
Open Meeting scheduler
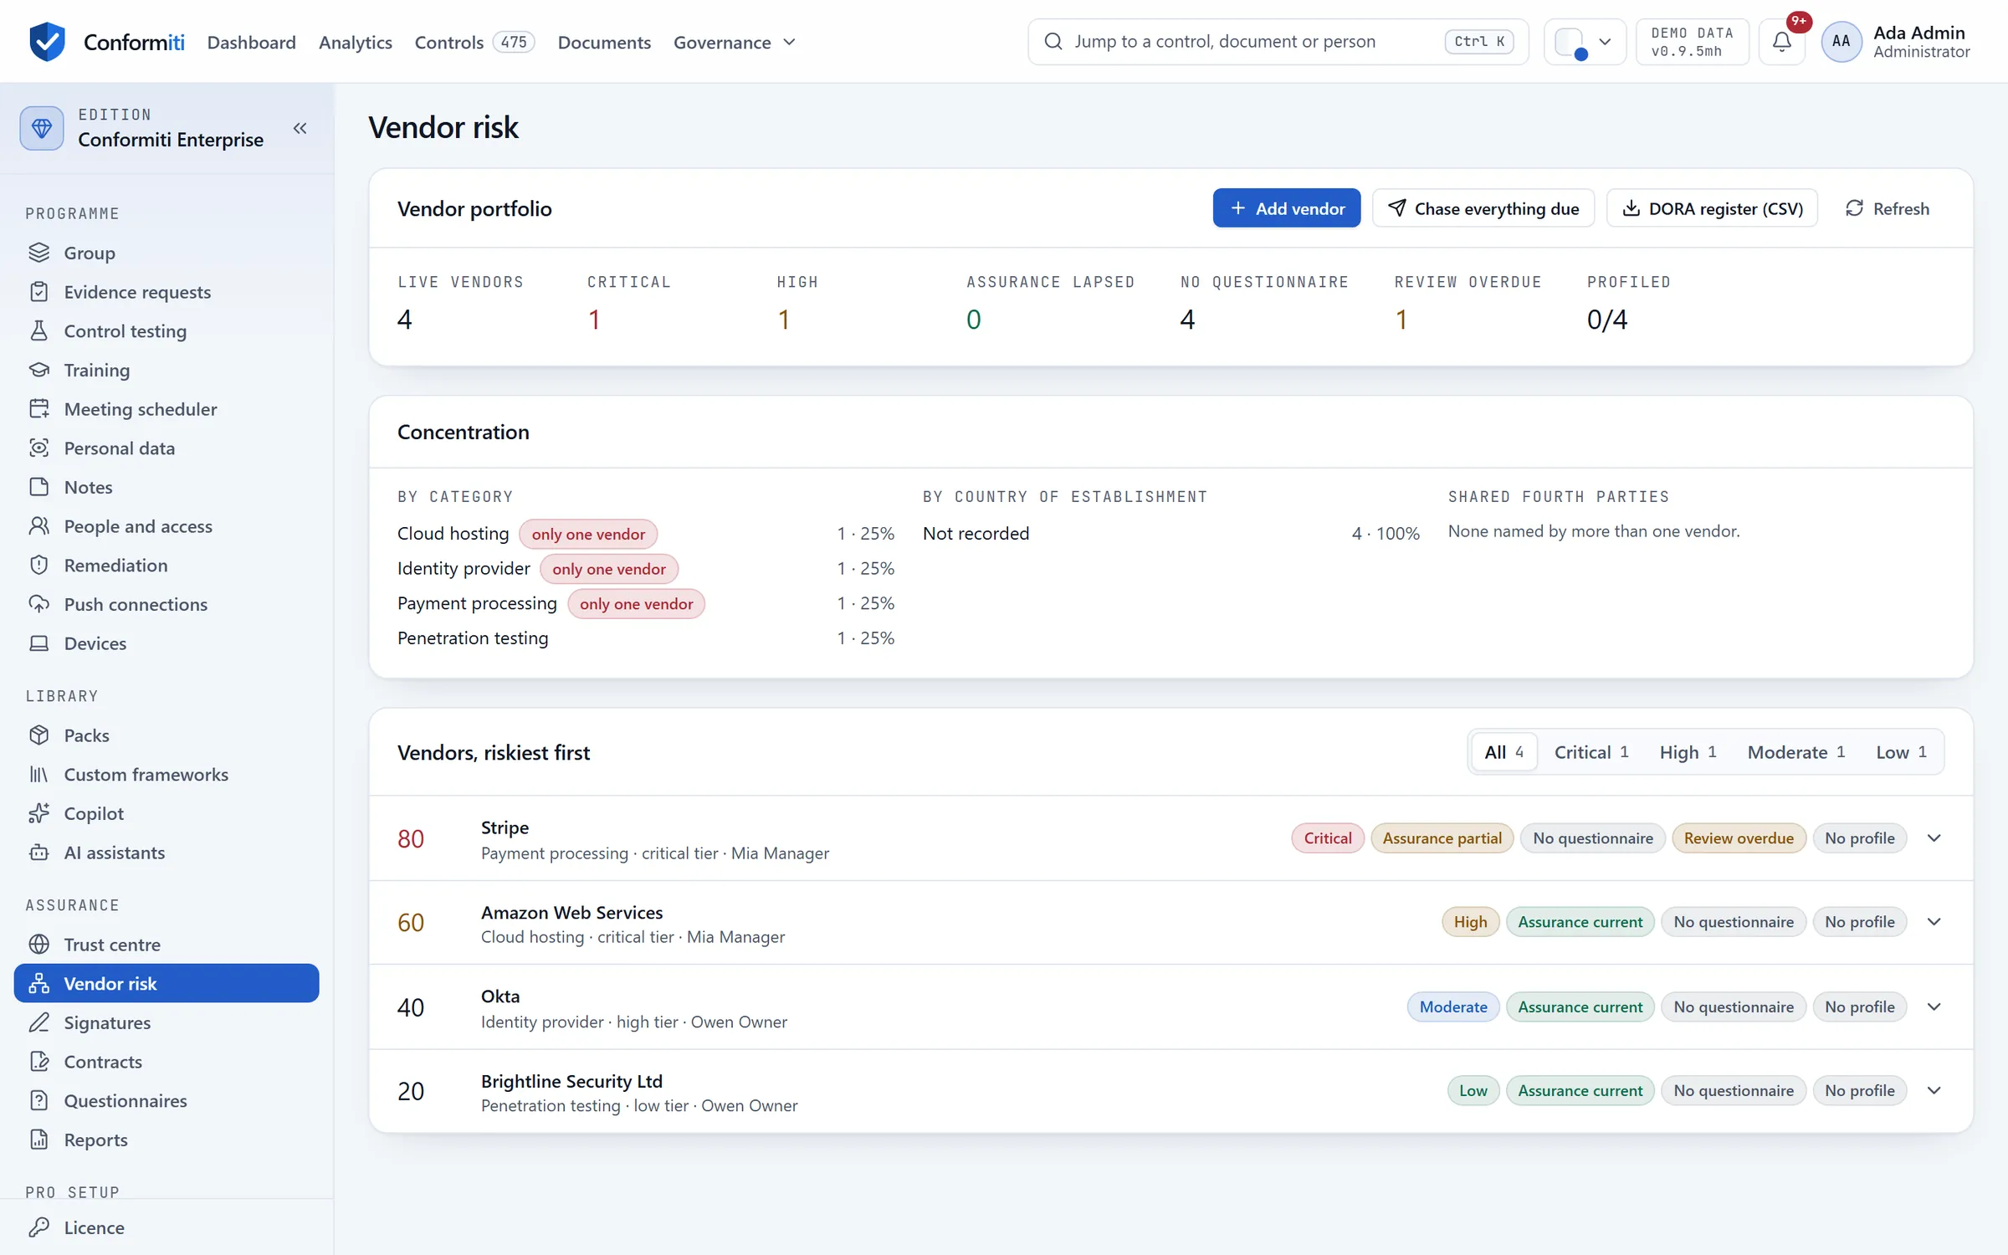(166, 409)
